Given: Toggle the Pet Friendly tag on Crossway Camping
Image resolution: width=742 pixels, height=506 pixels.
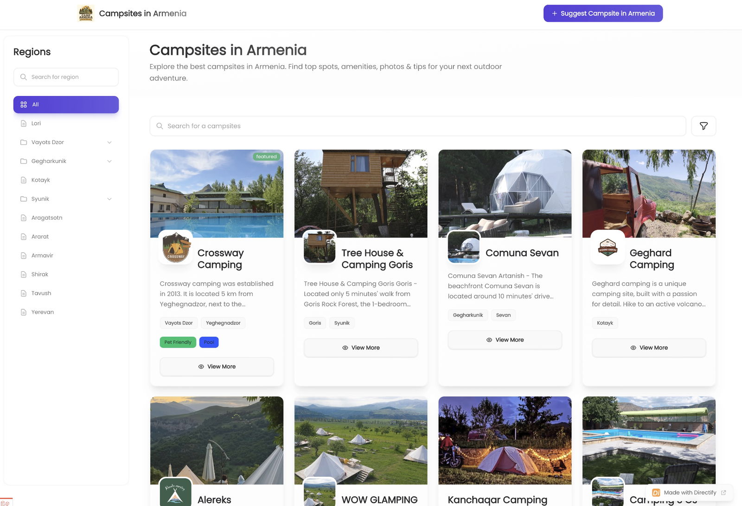Looking at the screenshot, I should [178, 342].
